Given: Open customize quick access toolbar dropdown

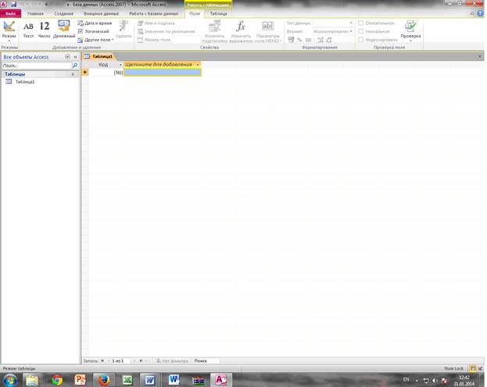Looking at the screenshot, I should pyautogui.click(x=46, y=5).
